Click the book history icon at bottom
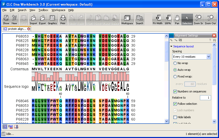Image resolution: width=219 pixels, height=138 pixels. (x=16, y=127)
